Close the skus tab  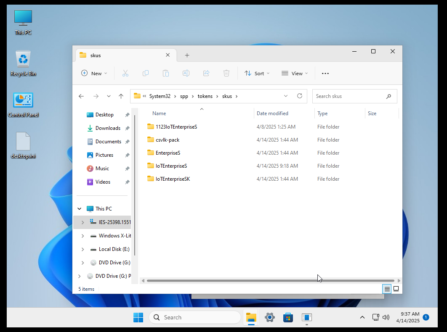click(168, 55)
